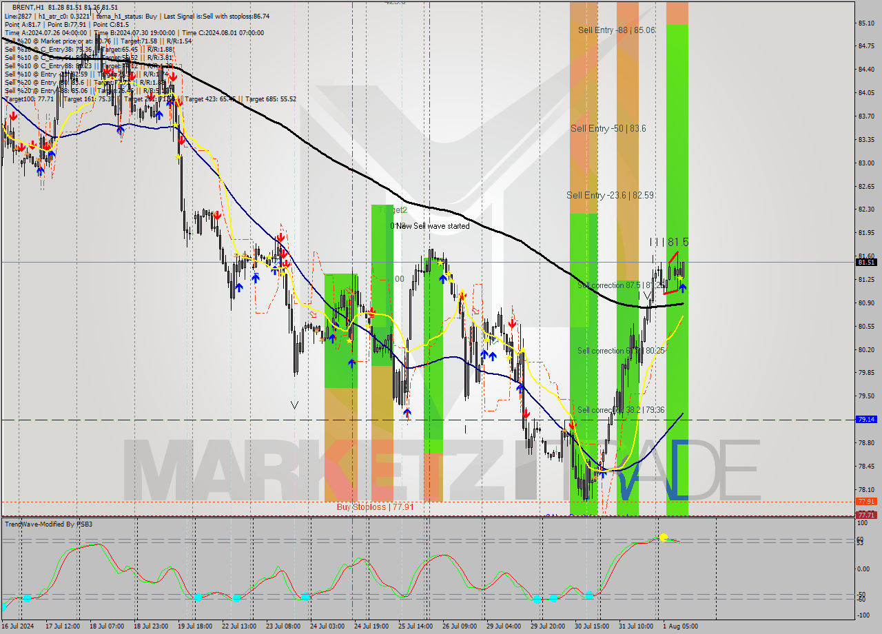The image size is (882, 634).
Task: Click the 79.50 price axis value
Action: click(x=866, y=396)
